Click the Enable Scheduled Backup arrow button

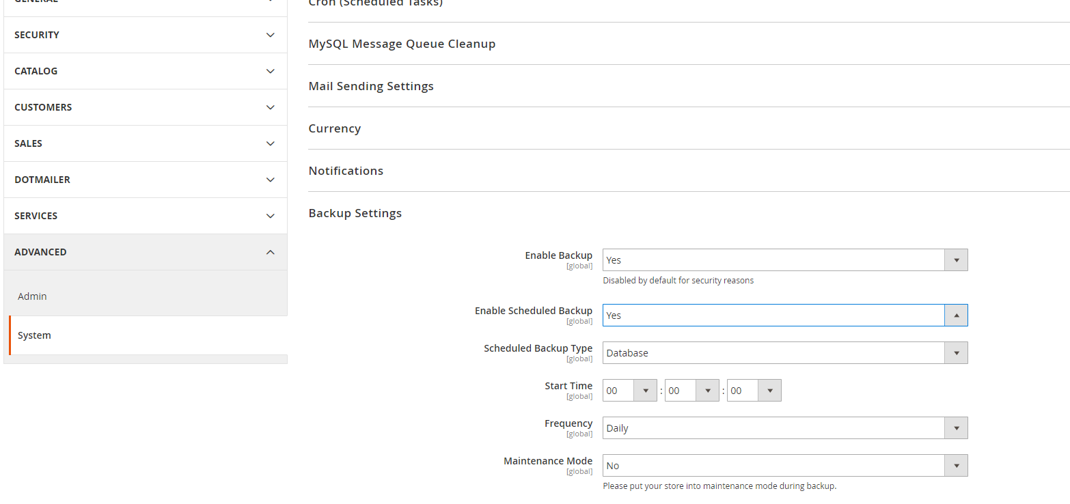click(x=956, y=316)
